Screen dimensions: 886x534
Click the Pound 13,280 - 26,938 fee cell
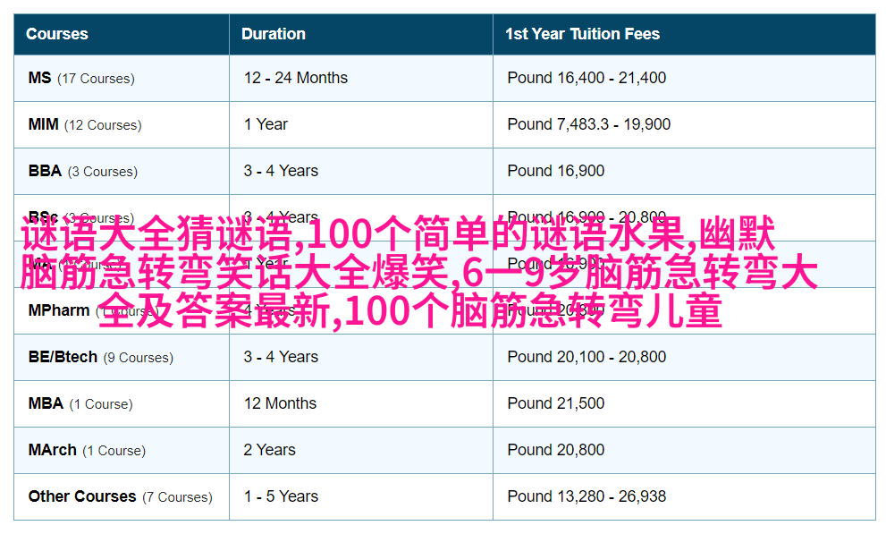click(x=586, y=496)
